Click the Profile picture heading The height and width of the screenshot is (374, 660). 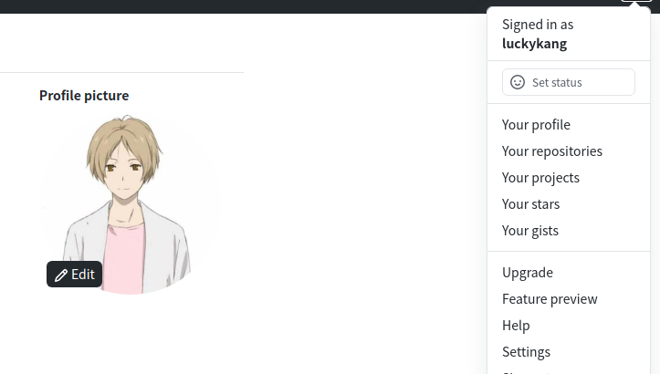point(84,96)
